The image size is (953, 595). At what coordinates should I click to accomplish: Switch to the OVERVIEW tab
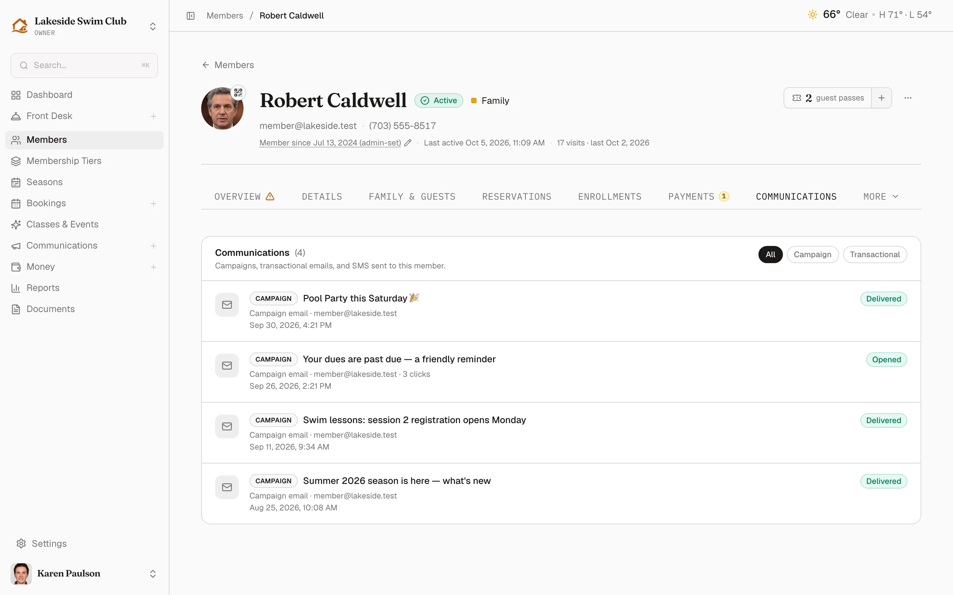point(245,197)
